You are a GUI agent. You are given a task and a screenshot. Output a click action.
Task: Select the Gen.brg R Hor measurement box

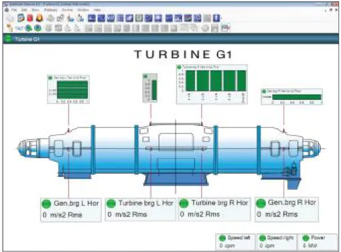coord(287,209)
